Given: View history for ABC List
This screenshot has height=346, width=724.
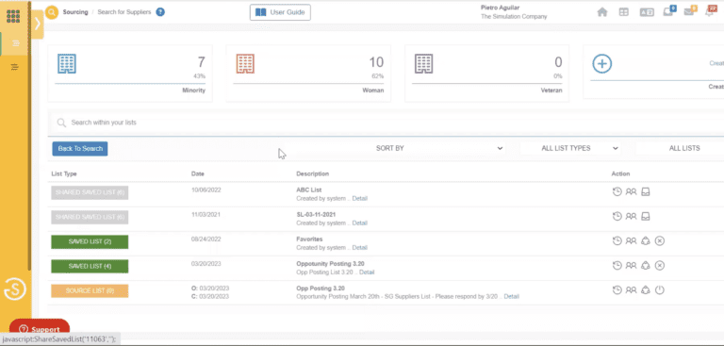Looking at the screenshot, I should click(x=617, y=191).
